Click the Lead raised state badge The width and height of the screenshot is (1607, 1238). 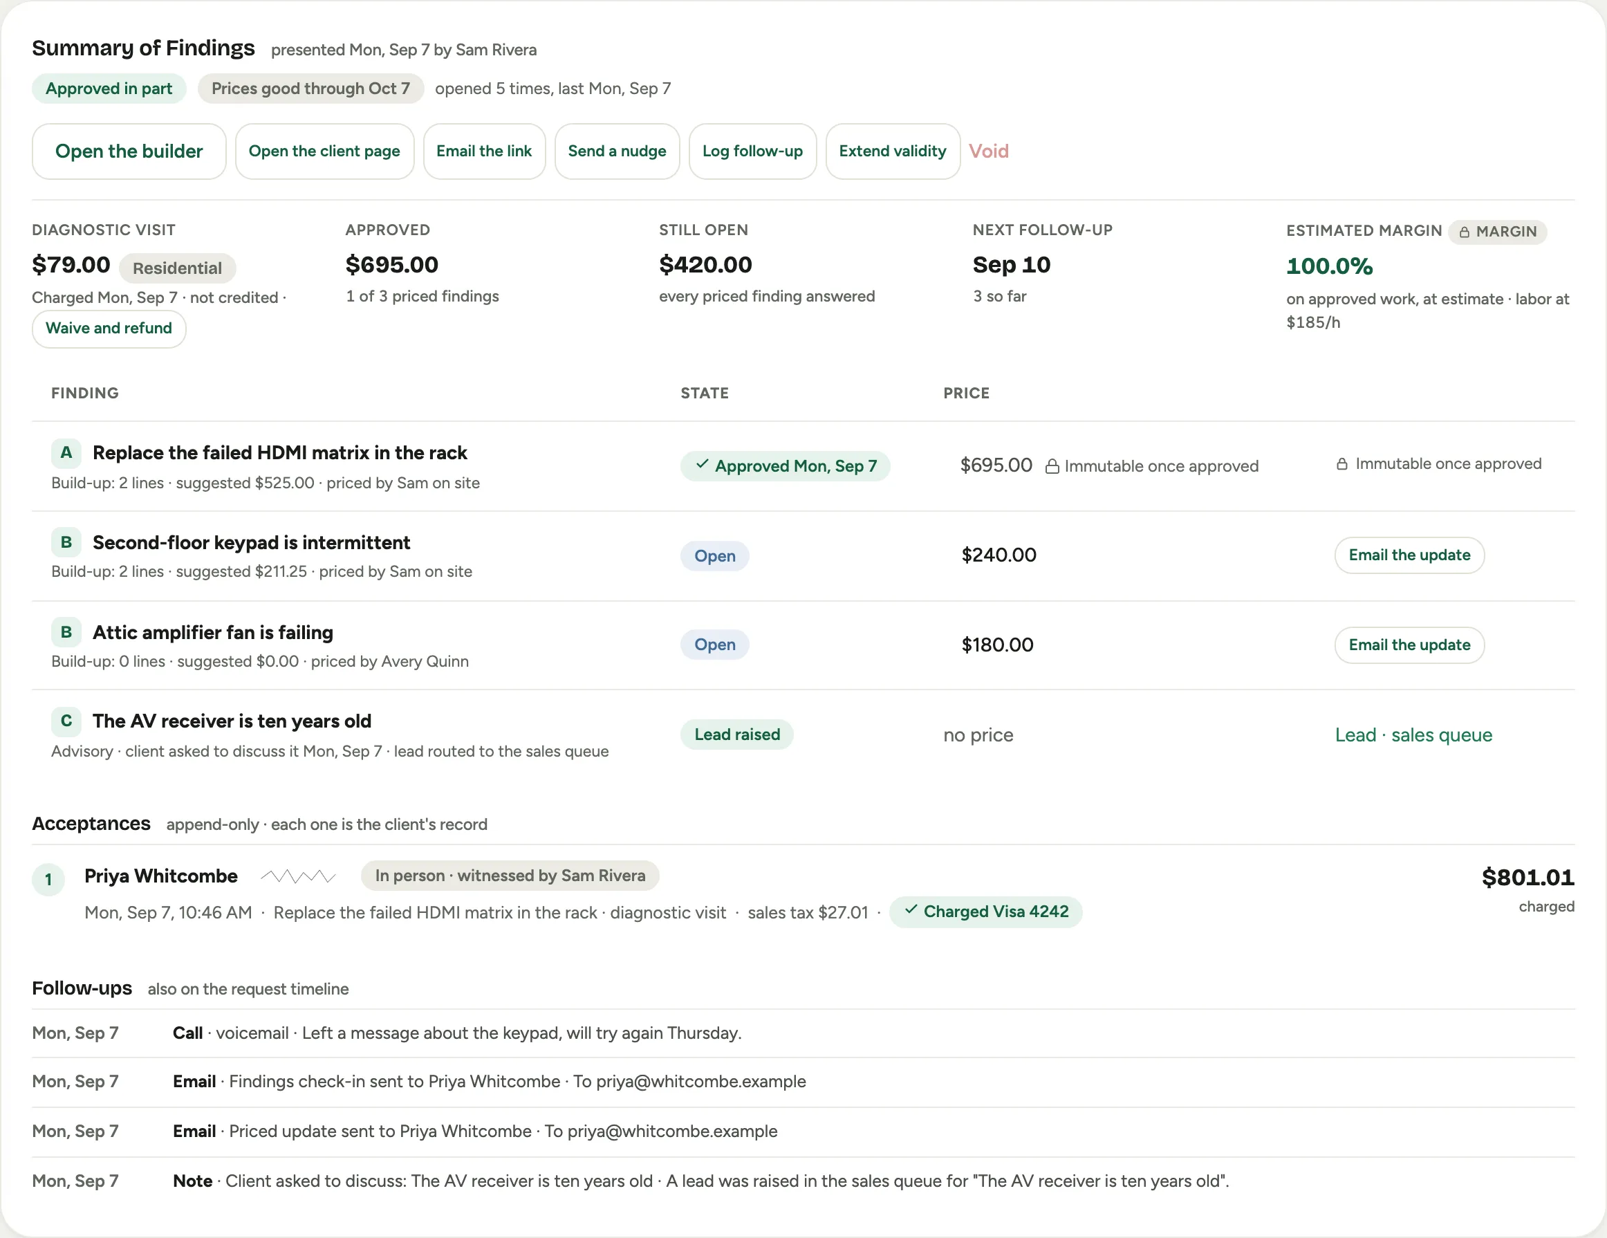[736, 734]
